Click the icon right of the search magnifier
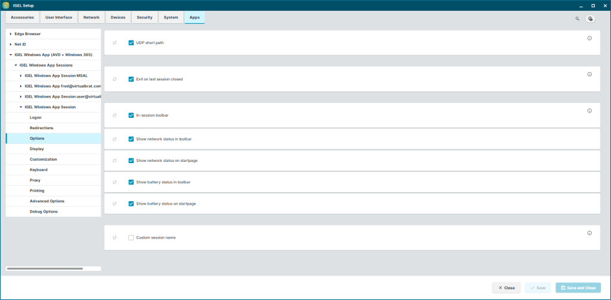This screenshot has width=611, height=300. pos(590,18)
